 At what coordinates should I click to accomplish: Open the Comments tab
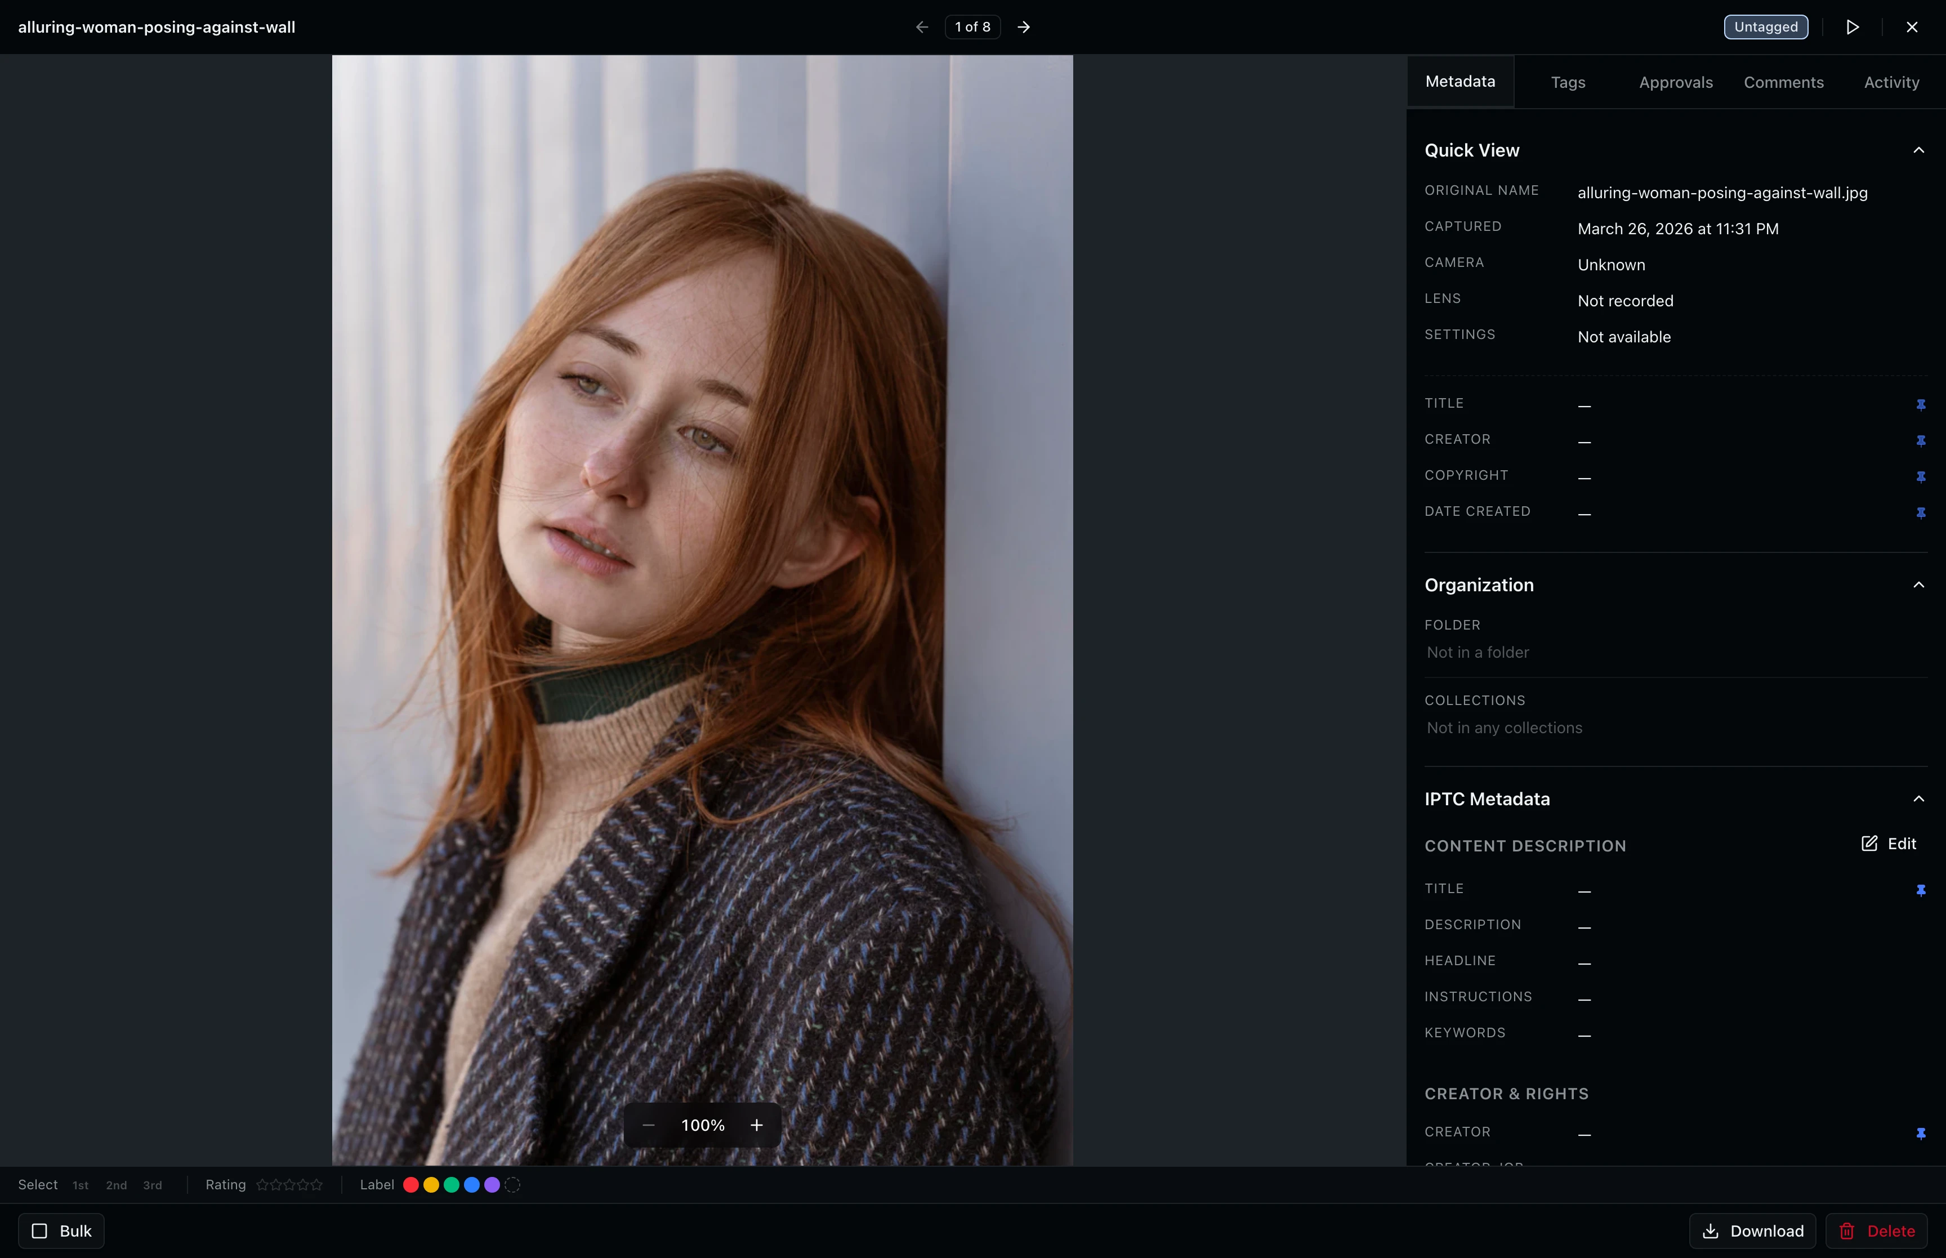pyautogui.click(x=1783, y=82)
